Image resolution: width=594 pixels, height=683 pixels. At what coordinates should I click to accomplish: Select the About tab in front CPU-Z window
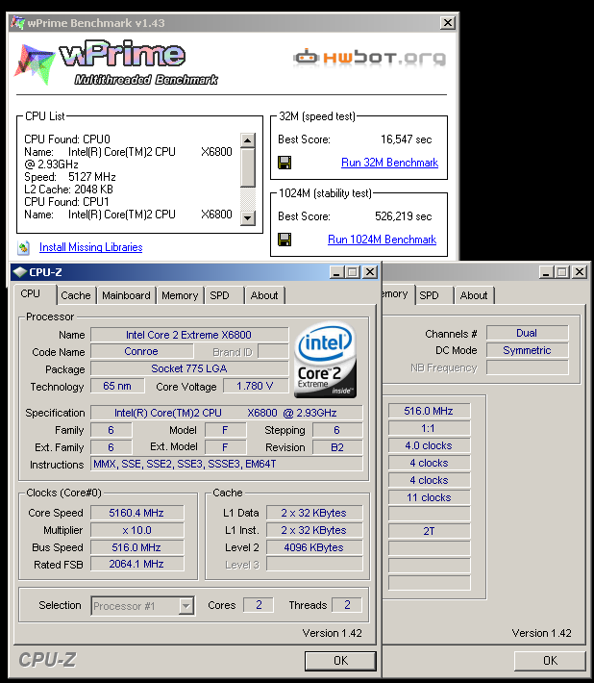pos(264,295)
